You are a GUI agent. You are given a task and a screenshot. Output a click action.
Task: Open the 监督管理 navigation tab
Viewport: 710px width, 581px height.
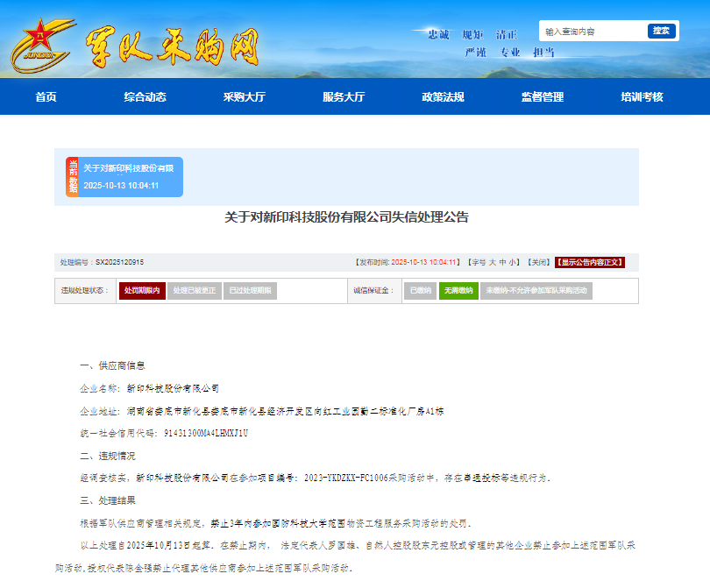click(543, 97)
